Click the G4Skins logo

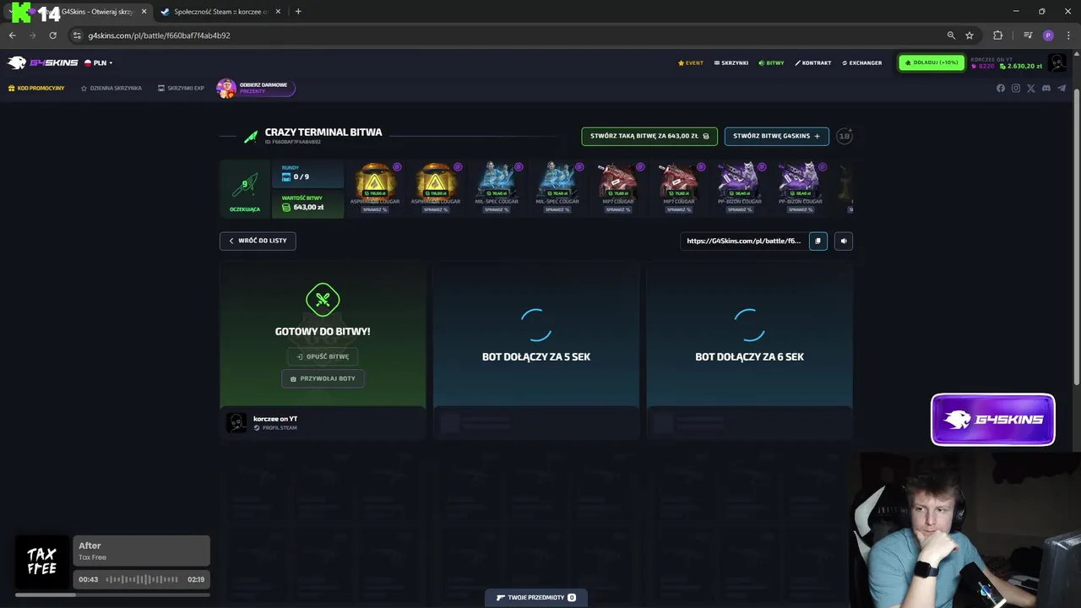click(42, 62)
